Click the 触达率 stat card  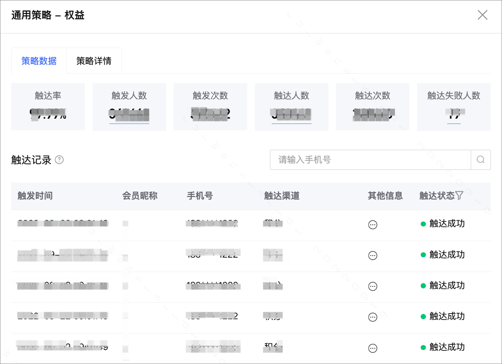(48, 107)
